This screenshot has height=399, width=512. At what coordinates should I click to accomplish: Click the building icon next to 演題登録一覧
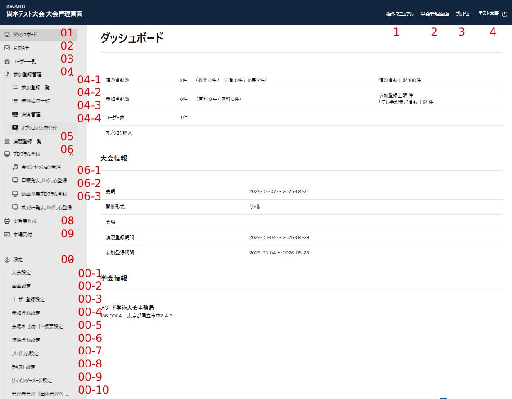(7, 141)
